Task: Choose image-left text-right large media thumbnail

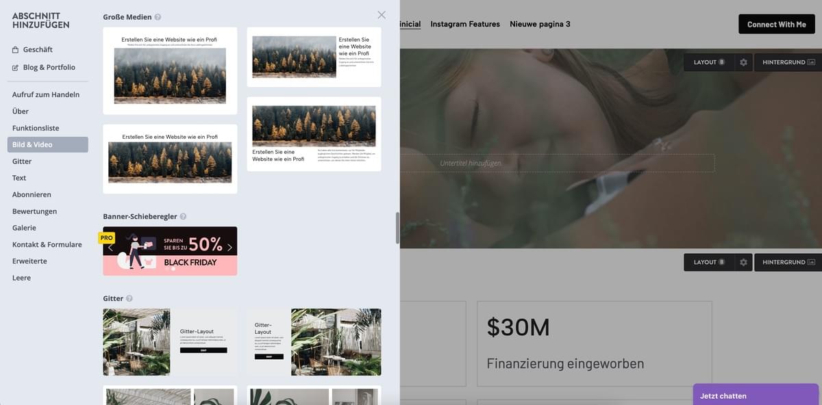Action: [314, 57]
